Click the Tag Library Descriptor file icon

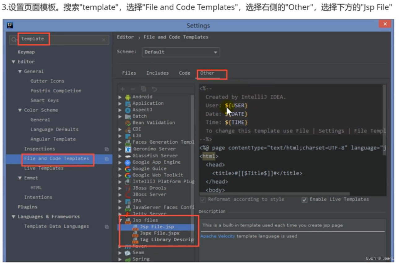(x=135, y=240)
